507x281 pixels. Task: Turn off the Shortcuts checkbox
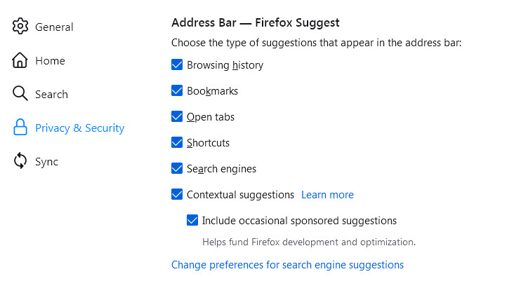177,143
